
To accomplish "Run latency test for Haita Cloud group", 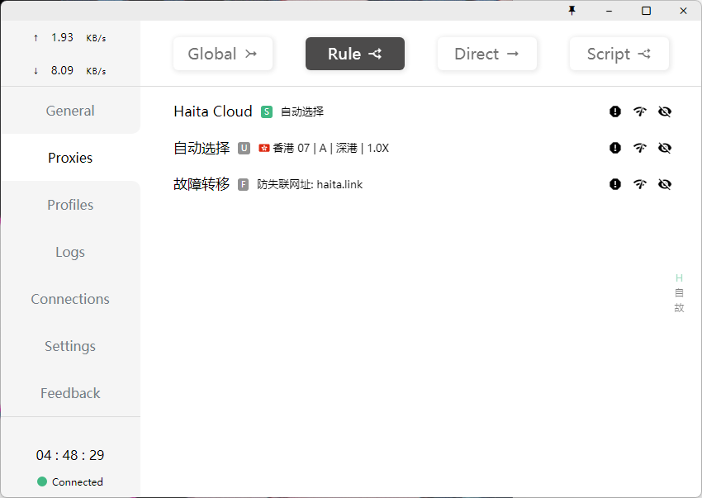I will (640, 111).
